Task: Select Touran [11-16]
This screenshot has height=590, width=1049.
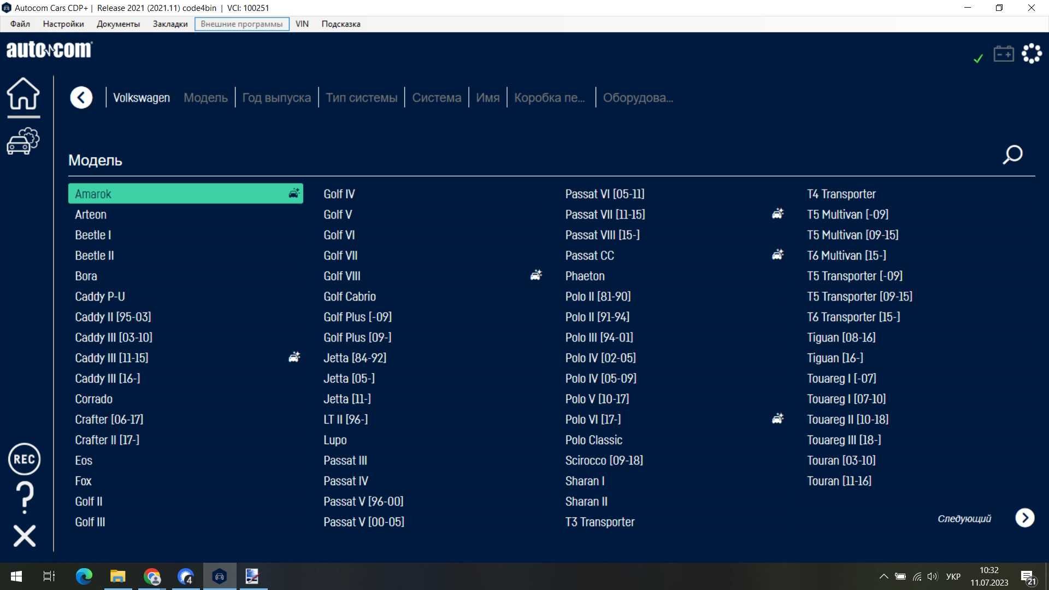Action: pyautogui.click(x=839, y=481)
